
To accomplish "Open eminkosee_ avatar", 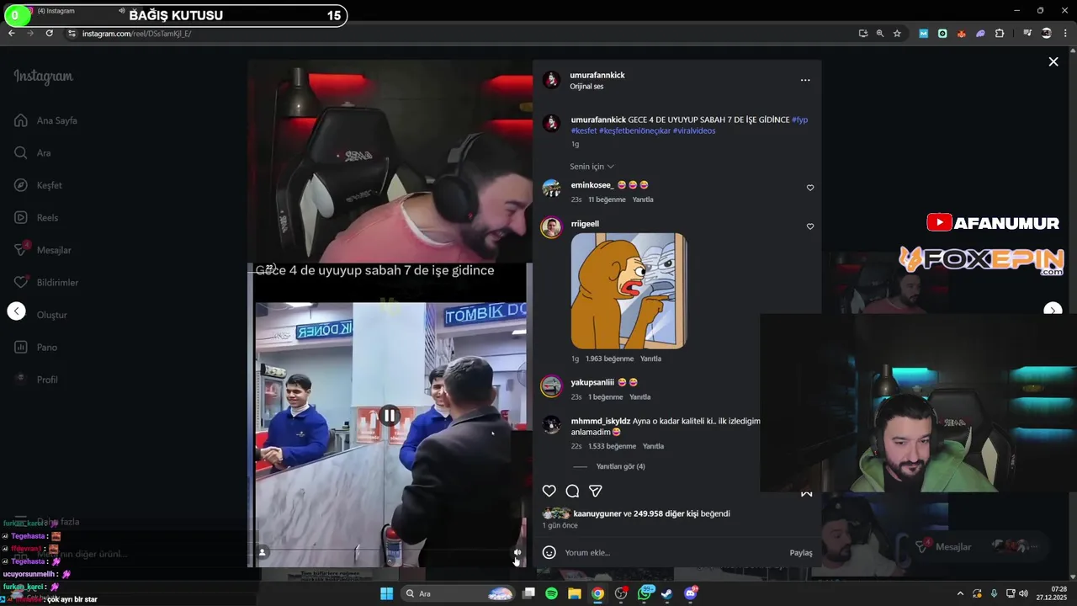I will (551, 189).
